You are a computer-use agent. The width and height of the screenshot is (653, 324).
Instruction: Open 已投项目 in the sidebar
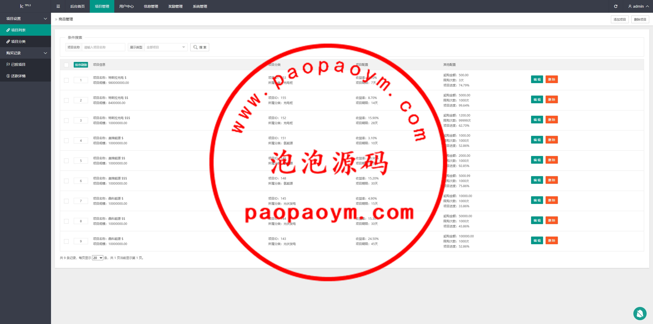(x=26, y=64)
